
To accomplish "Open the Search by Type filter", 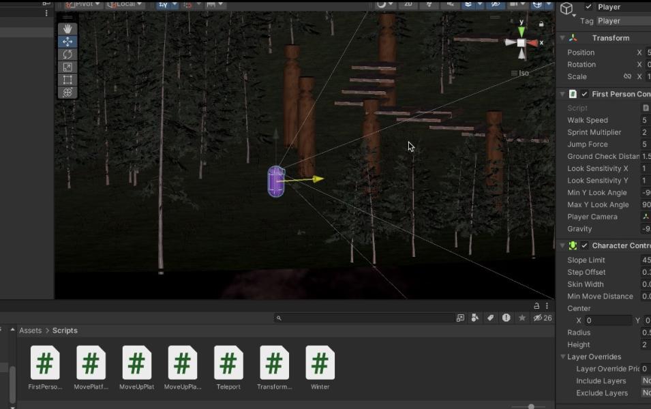I will (475, 318).
